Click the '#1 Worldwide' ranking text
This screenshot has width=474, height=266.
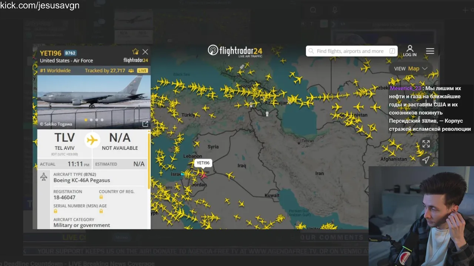(x=55, y=71)
